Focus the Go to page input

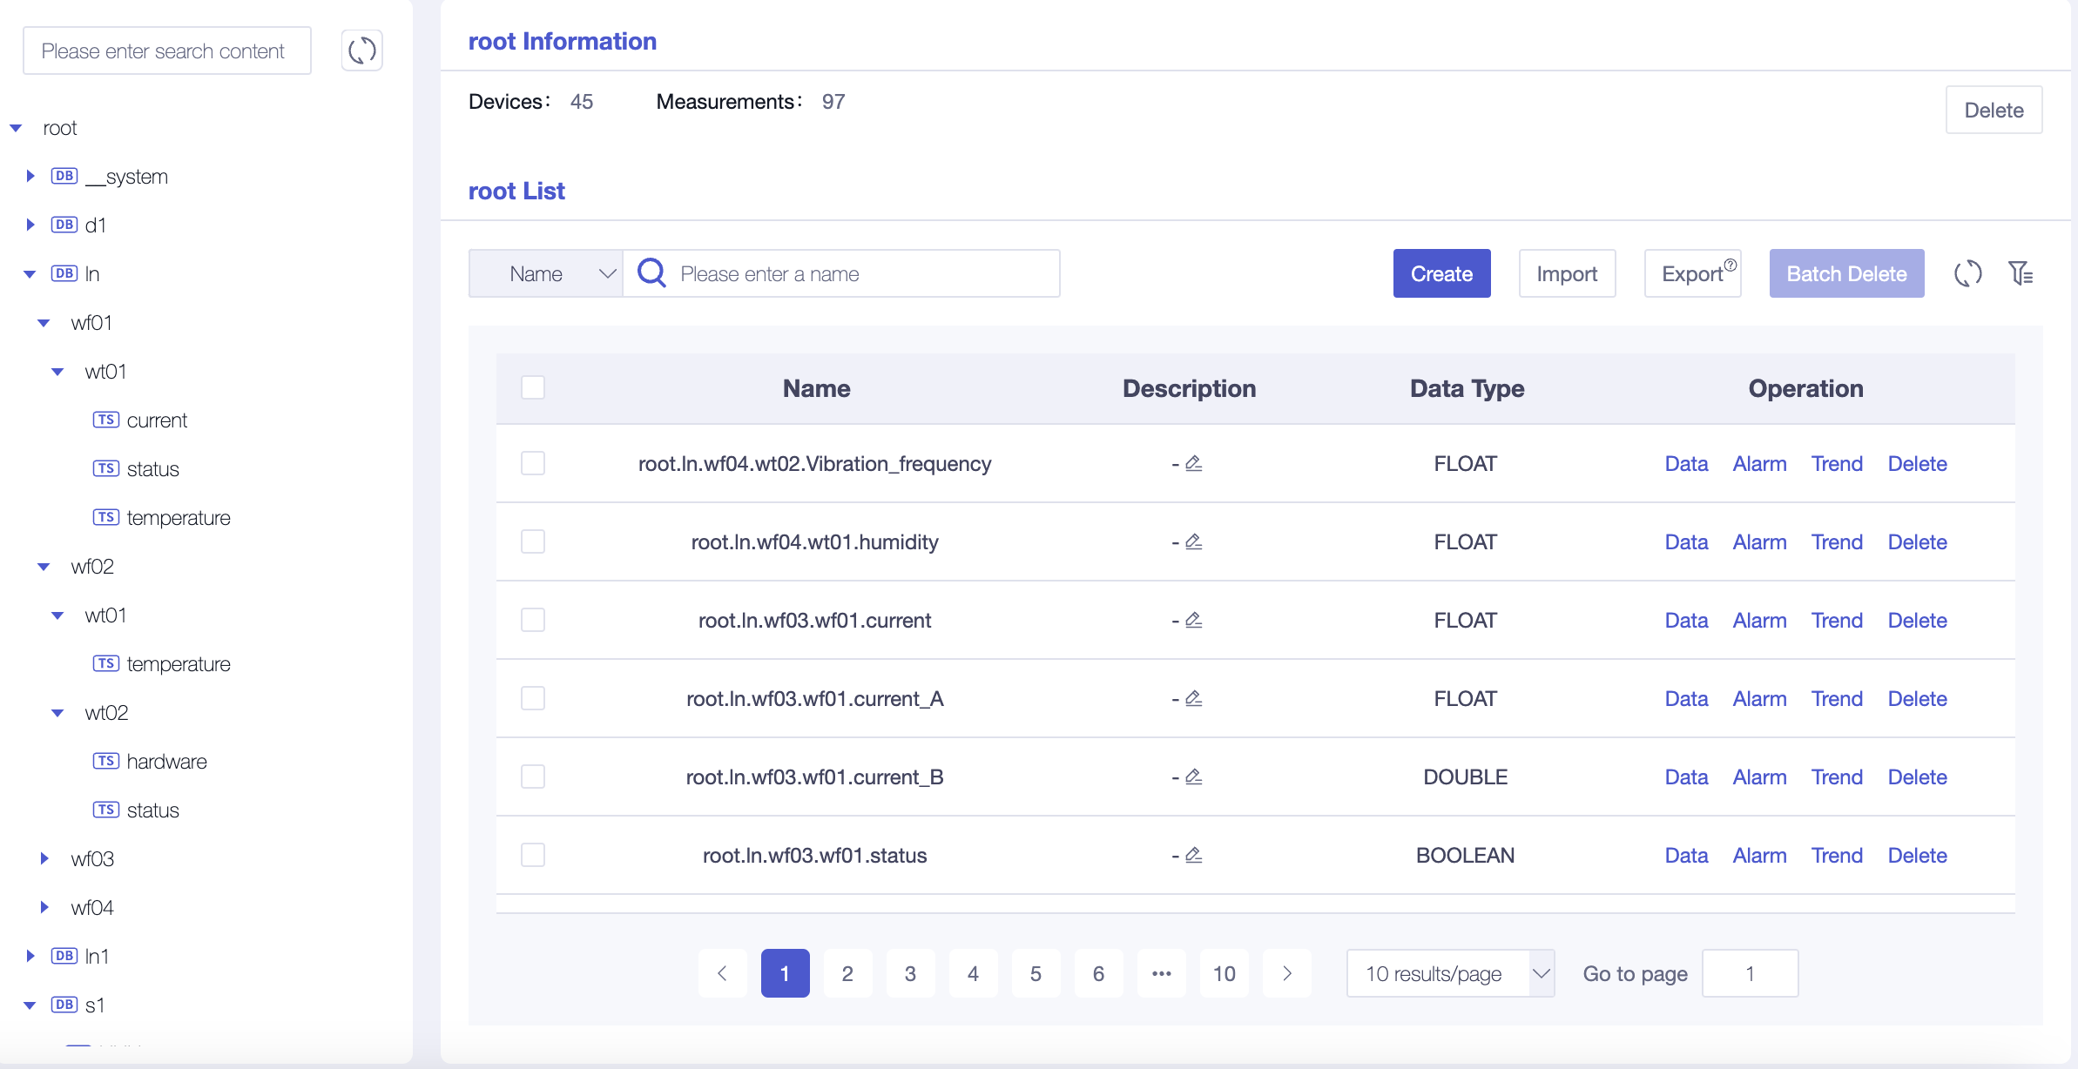1750,973
